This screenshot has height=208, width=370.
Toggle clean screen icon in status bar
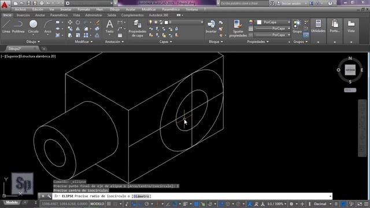pyautogui.click(x=360, y=204)
